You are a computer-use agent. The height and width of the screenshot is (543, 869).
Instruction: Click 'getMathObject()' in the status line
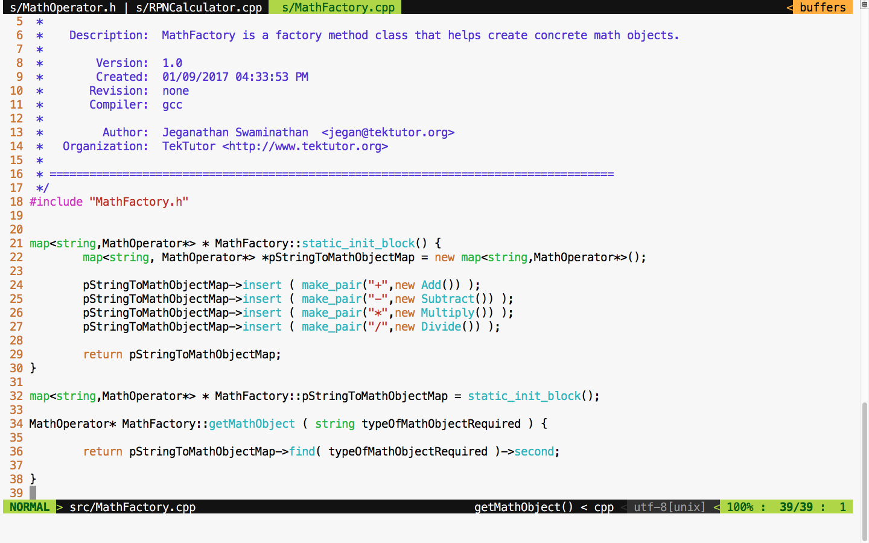524,507
